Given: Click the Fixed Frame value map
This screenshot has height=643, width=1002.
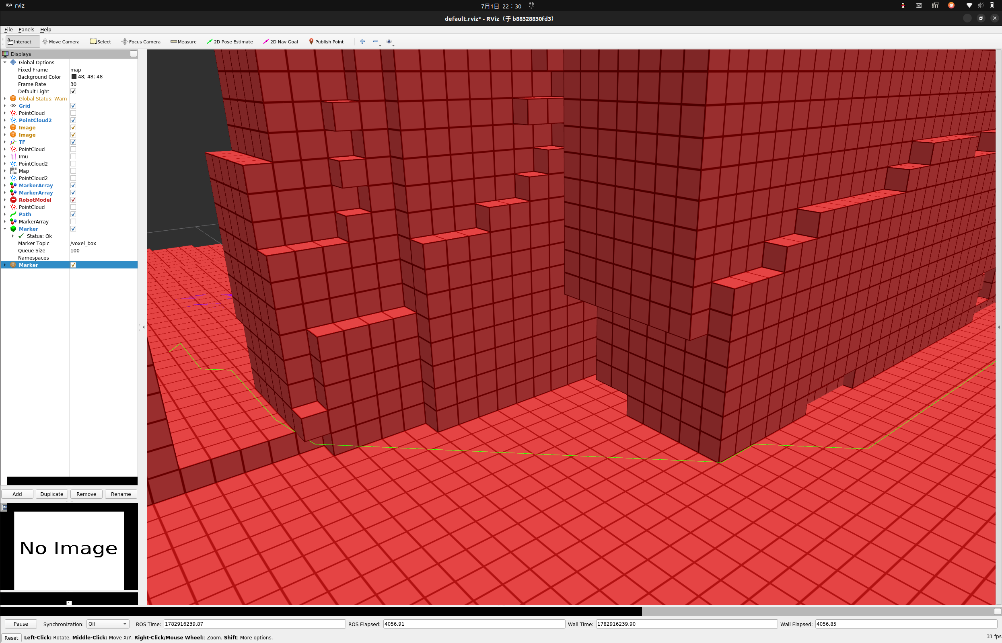Looking at the screenshot, I should (76, 70).
